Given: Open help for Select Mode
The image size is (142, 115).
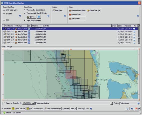Looking at the screenshot, I should [x=48, y=16].
